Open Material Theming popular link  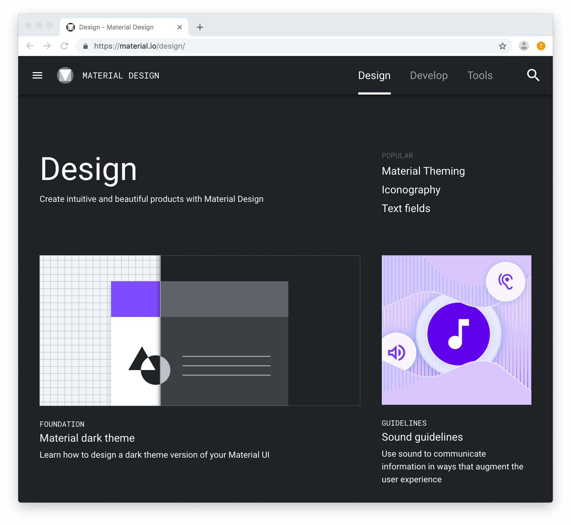click(x=424, y=171)
